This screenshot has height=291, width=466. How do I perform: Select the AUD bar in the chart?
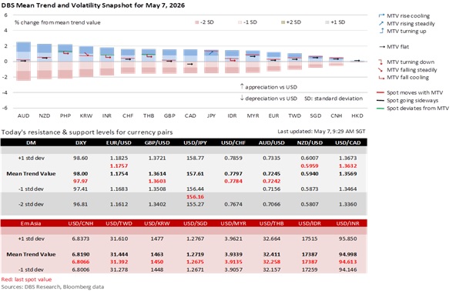pyautogui.click(x=23, y=61)
